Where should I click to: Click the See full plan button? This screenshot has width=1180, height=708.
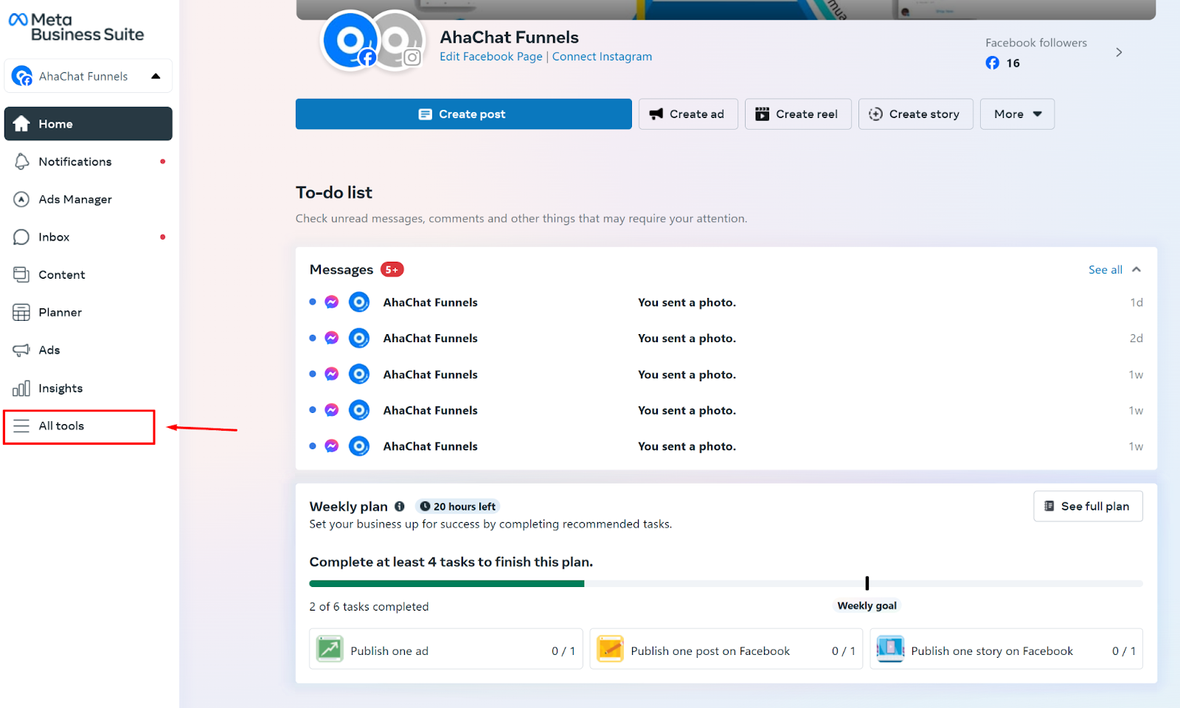pos(1089,507)
